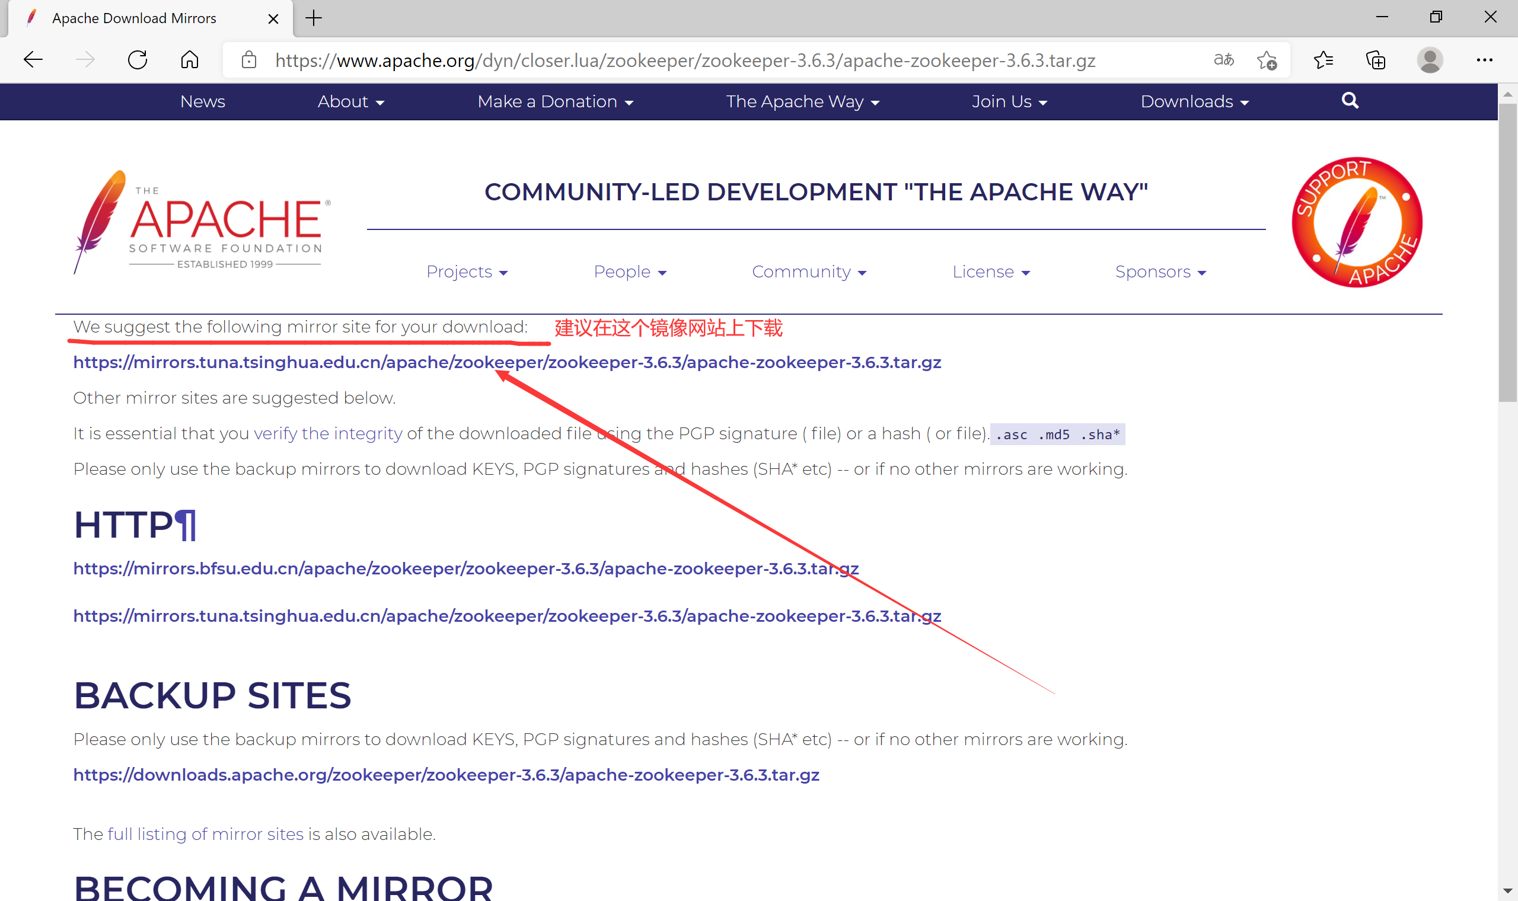Expand the Downloads dropdown menu
This screenshot has height=901, width=1518.
tap(1194, 101)
